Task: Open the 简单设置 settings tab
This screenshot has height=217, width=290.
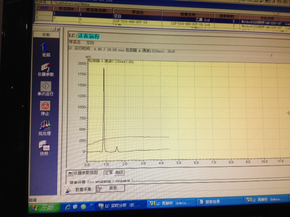Action: [x=77, y=182]
